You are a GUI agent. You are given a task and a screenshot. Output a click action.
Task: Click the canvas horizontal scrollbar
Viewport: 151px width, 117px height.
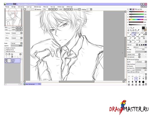[77, 82]
